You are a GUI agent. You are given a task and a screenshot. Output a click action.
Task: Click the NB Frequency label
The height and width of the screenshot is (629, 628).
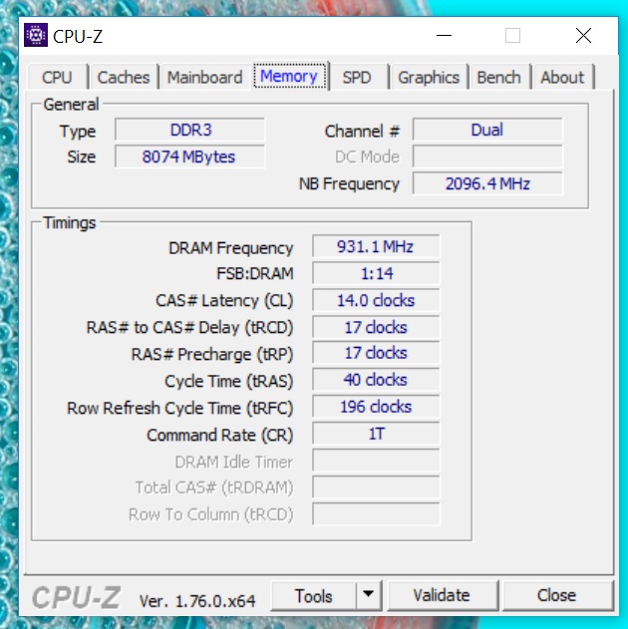tap(349, 183)
